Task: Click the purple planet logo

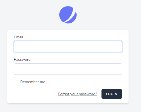Action: tap(68, 15)
